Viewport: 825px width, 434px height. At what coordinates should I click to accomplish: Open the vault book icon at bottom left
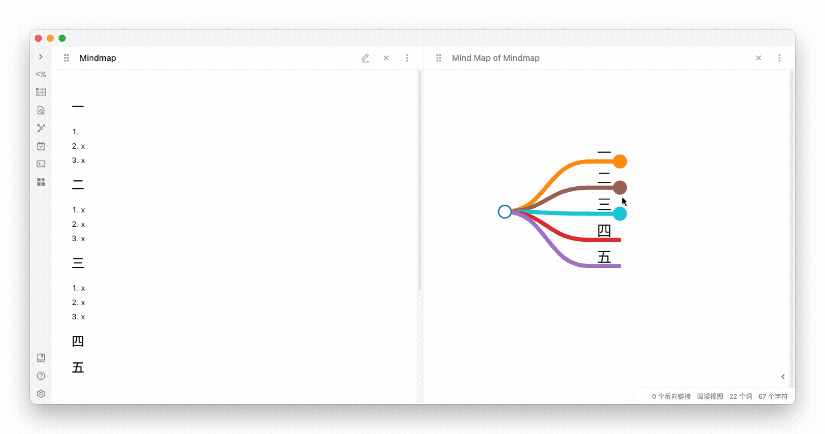tap(41, 358)
